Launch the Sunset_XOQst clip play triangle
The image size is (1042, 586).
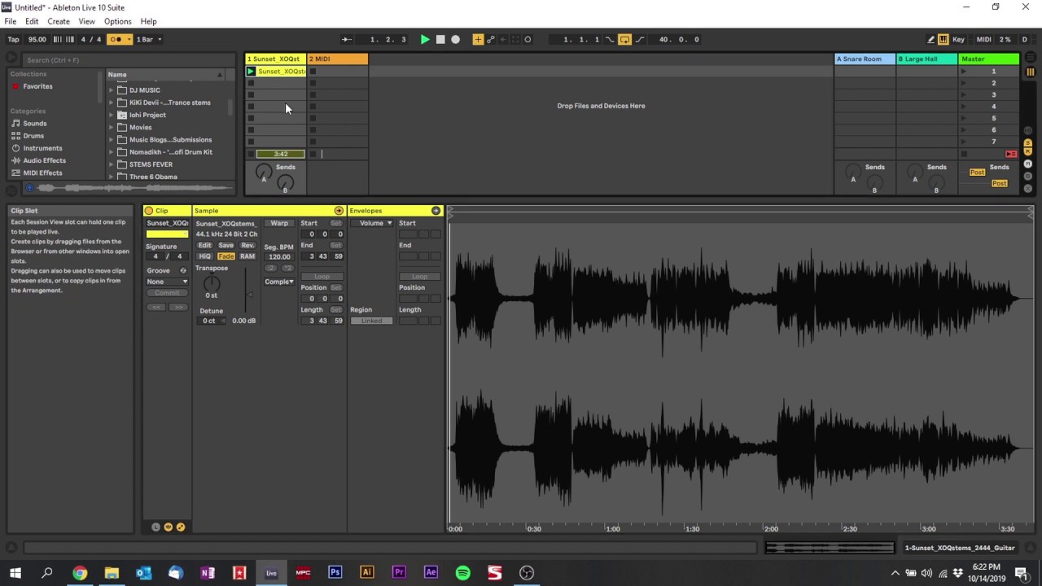[x=251, y=72]
